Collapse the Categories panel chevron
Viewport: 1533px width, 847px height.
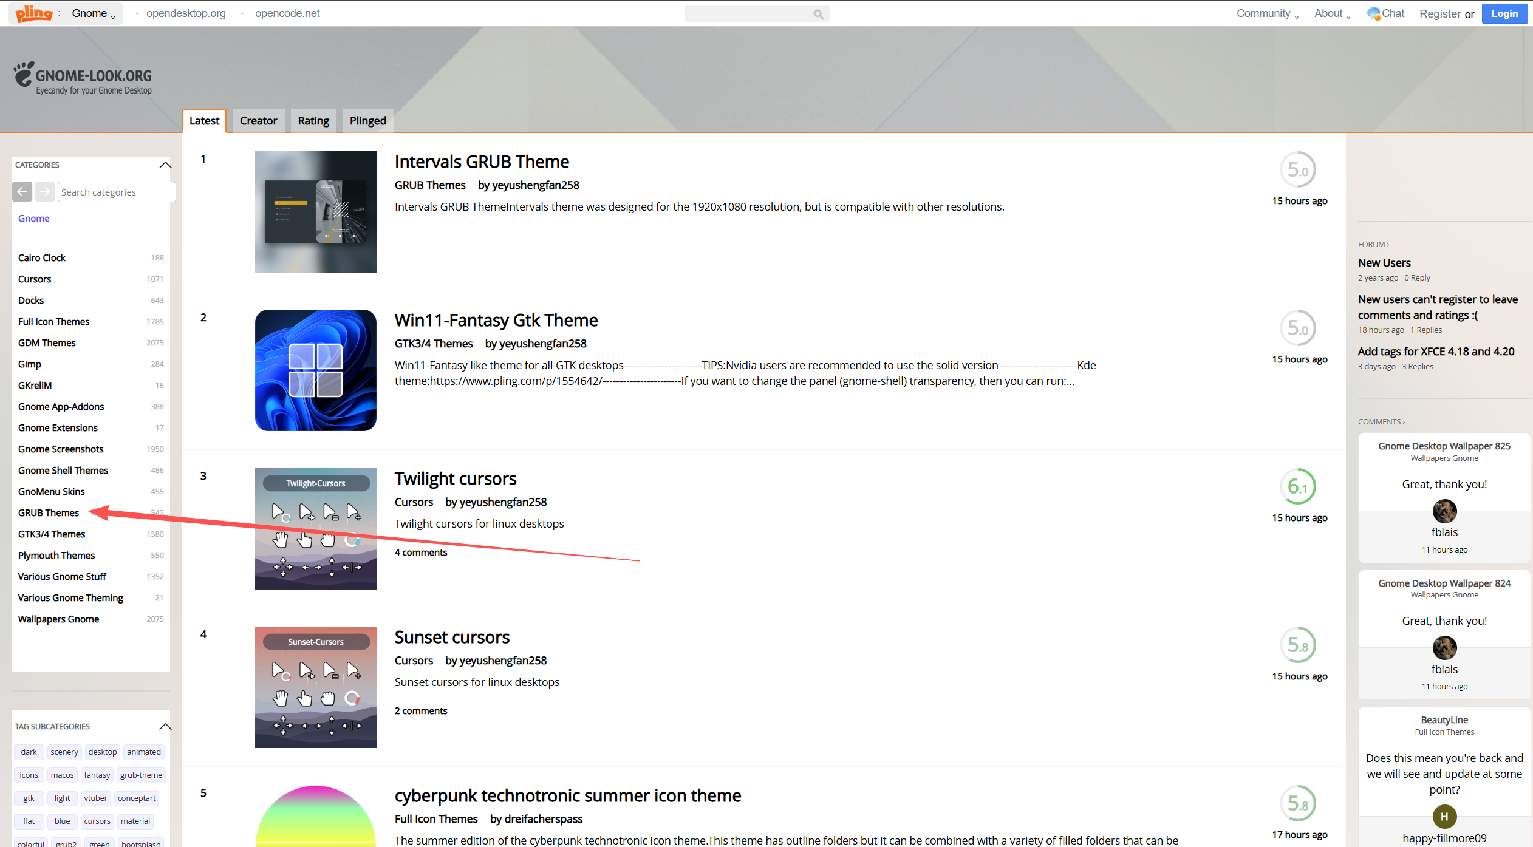click(x=165, y=165)
